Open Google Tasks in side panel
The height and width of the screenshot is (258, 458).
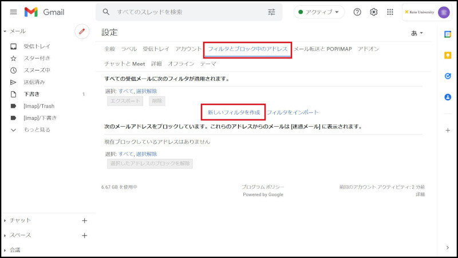[x=448, y=76]
